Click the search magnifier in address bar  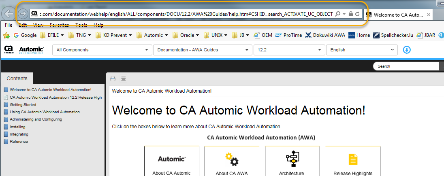tap(337, 14)
